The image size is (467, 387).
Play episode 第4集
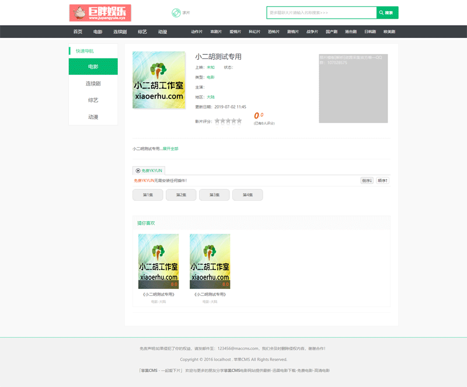[248, 195]
